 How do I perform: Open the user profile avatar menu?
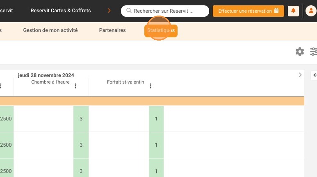[311, 11]
